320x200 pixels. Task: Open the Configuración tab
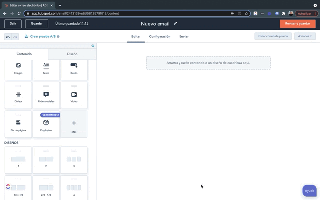tap(160, 36)
